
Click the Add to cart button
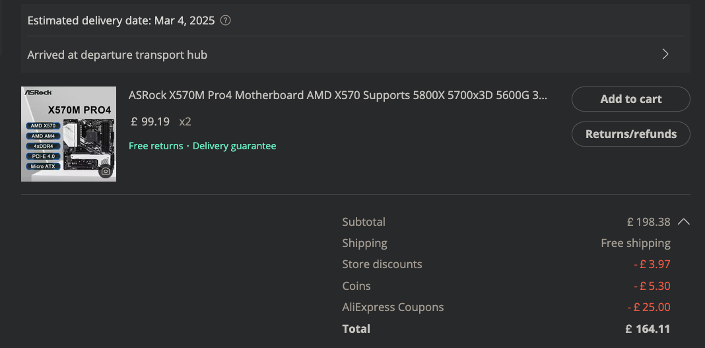pos(630,99)
